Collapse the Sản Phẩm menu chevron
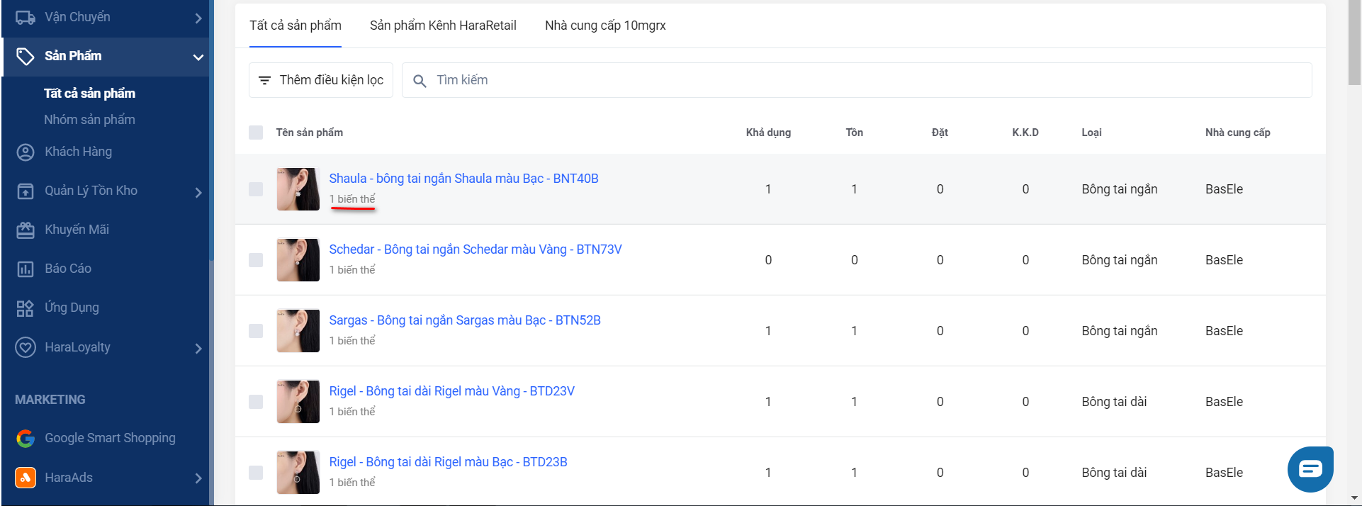 (198, 57)
